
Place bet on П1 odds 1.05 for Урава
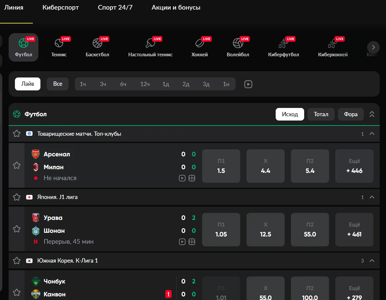pos(221,229)
